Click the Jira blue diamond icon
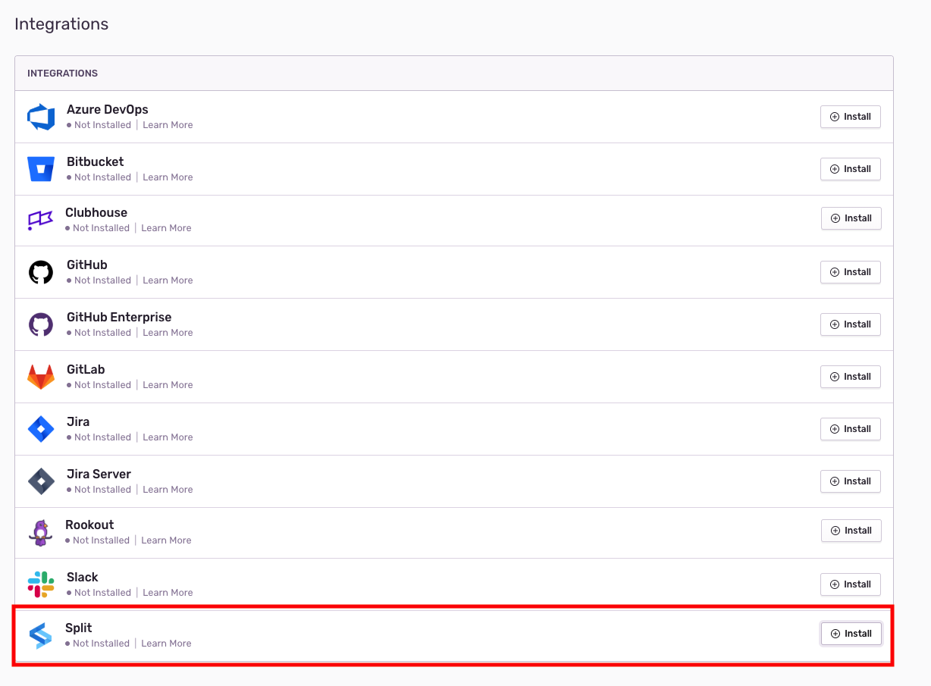The image size is (931, 686). point(41,429)
